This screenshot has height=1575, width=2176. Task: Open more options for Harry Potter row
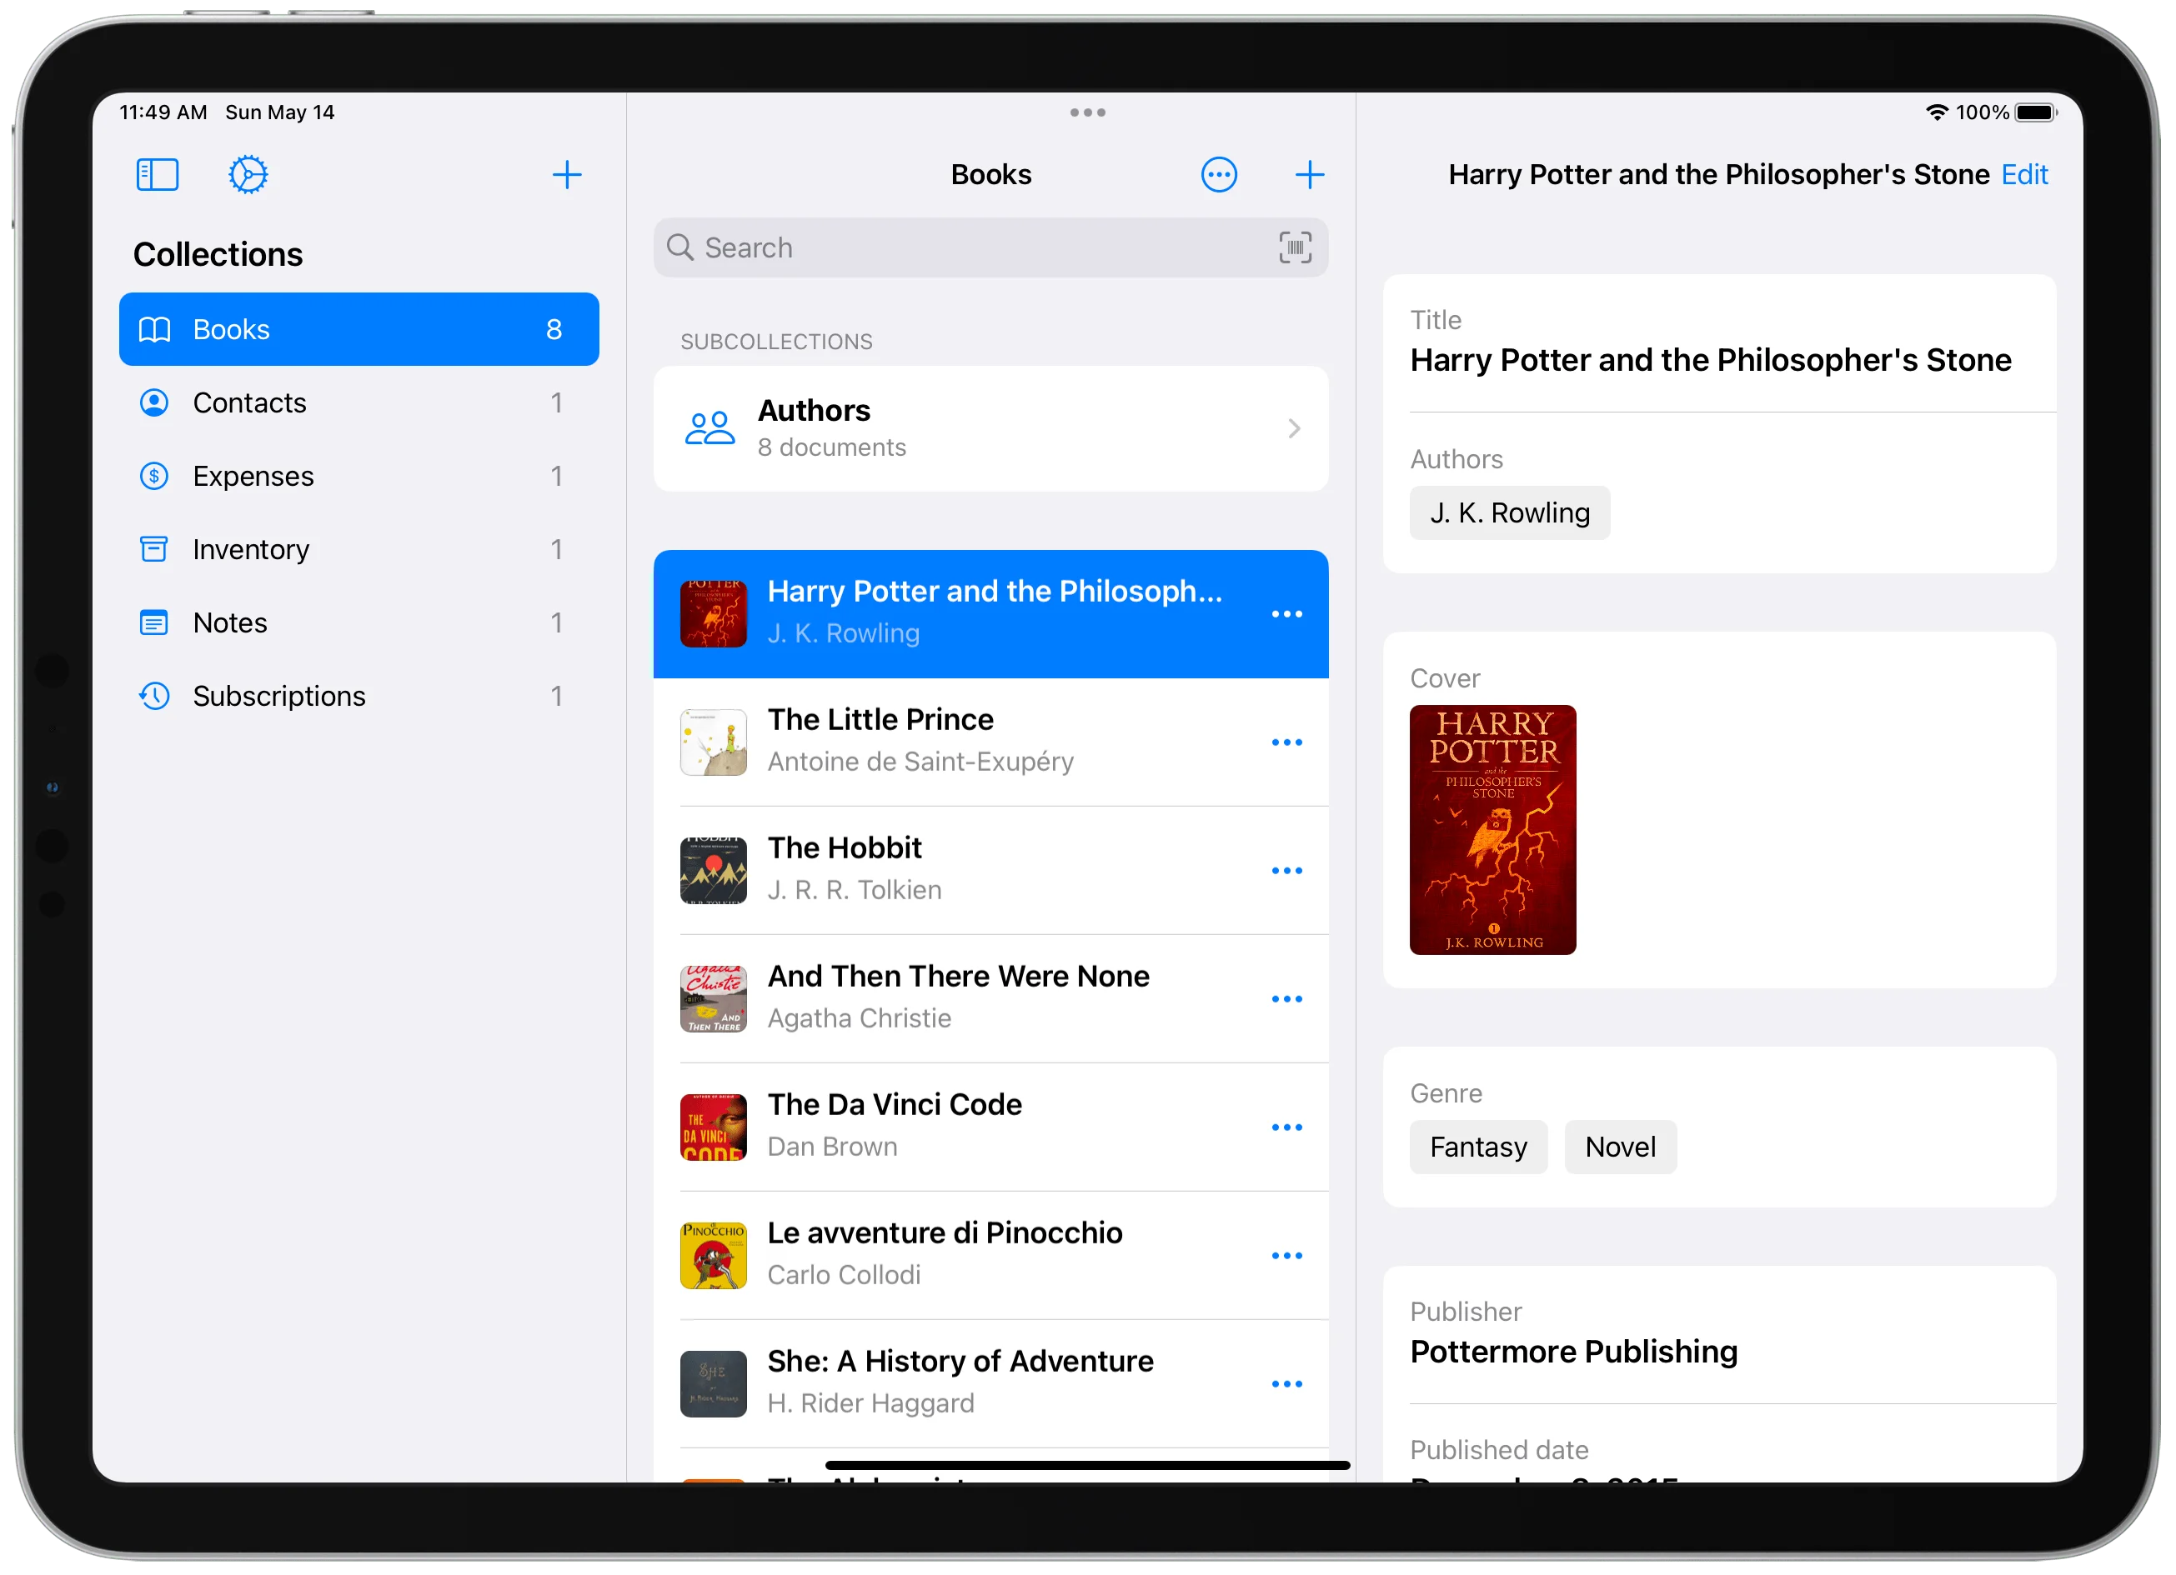click(x=1286, y=614)
